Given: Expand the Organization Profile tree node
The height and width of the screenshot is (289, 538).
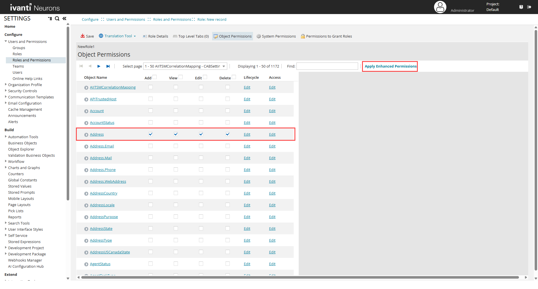Looking at the screenshot, I should 6,84.
